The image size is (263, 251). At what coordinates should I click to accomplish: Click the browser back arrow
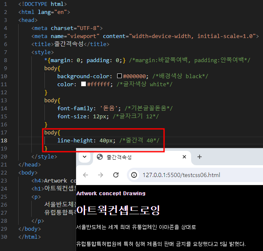[x=85, y=175]
